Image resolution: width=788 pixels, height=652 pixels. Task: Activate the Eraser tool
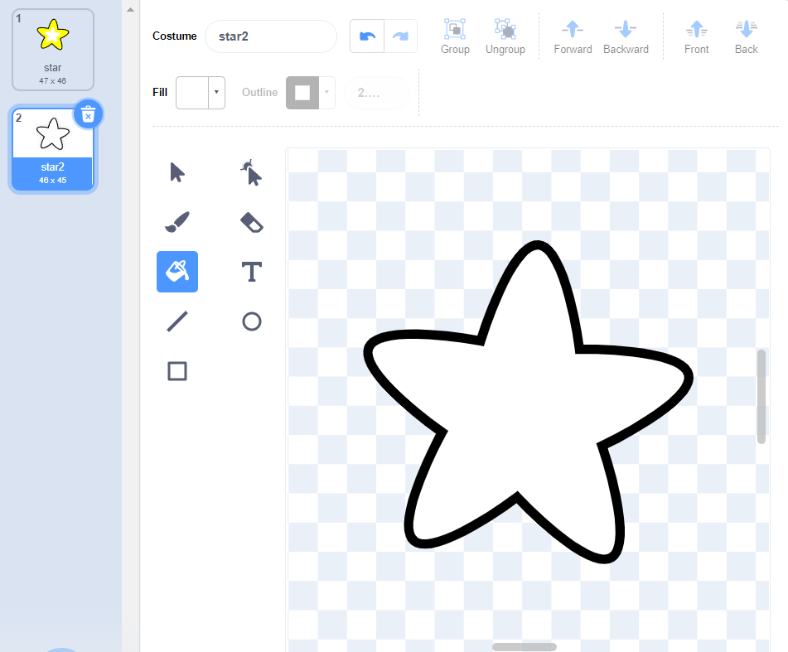point(252,222)
